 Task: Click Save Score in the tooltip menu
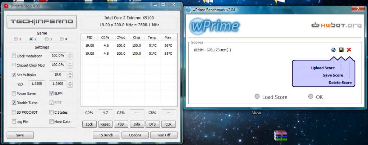(333, 75)
